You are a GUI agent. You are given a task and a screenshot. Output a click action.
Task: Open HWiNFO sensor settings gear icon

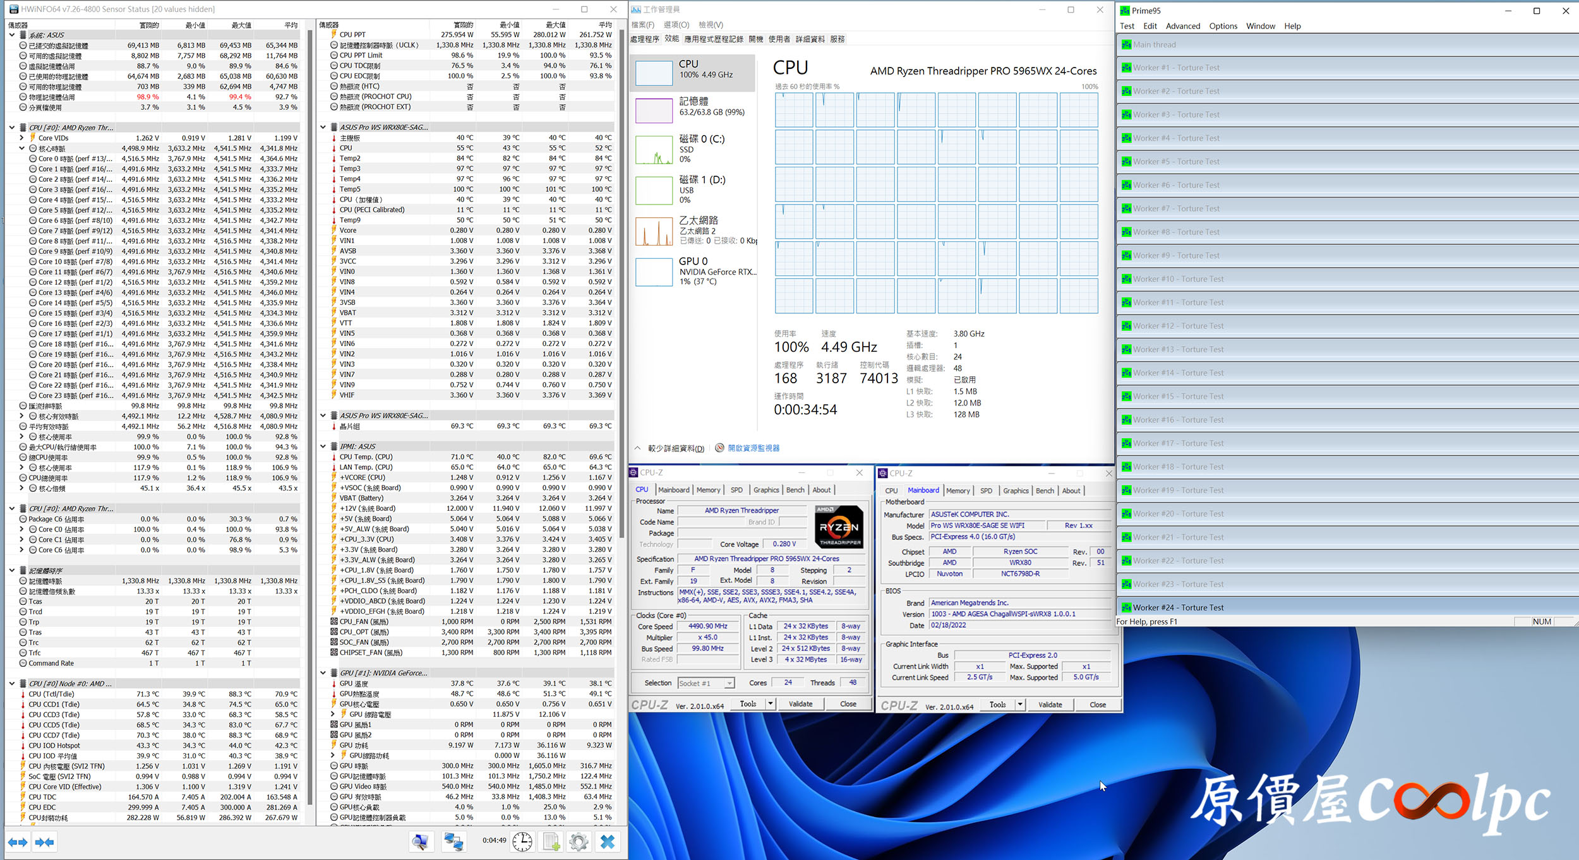578,841
